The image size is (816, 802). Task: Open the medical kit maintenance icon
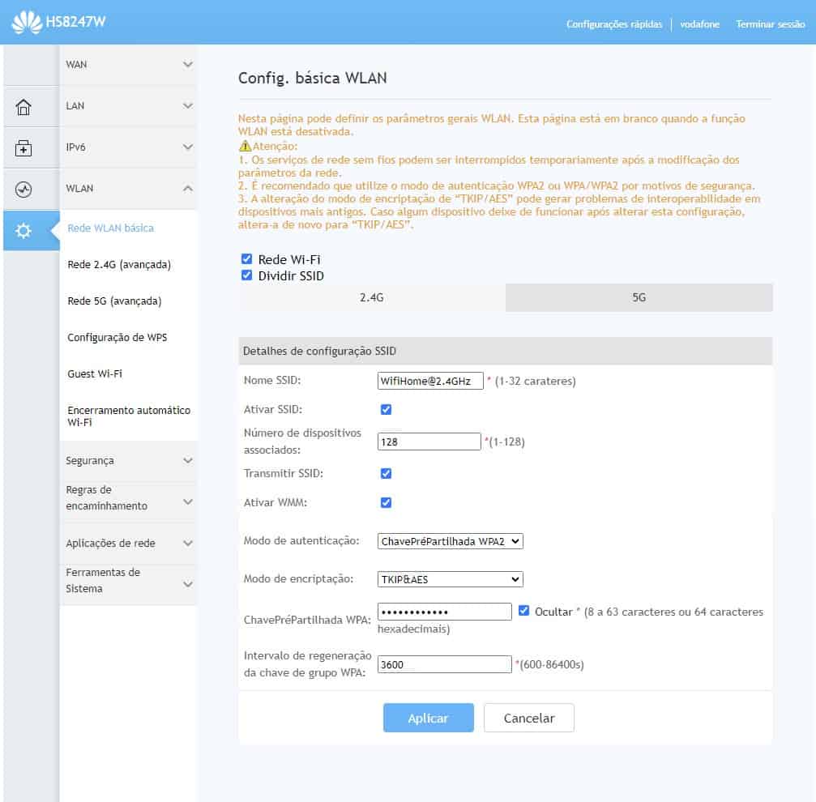23,148
